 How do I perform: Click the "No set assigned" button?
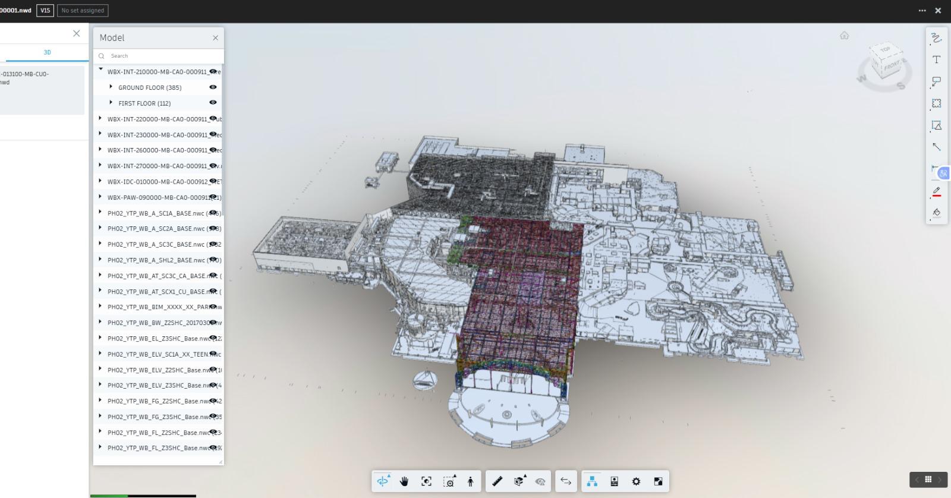pyautogui.click(x=83, y=10)
